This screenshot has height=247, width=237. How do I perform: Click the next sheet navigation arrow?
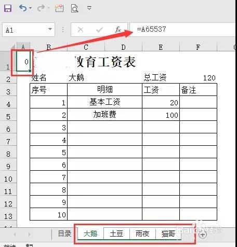tap(29, 234)
